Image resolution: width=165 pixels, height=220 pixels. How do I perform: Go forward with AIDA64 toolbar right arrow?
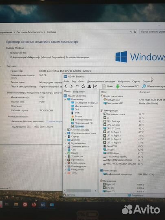71,86
